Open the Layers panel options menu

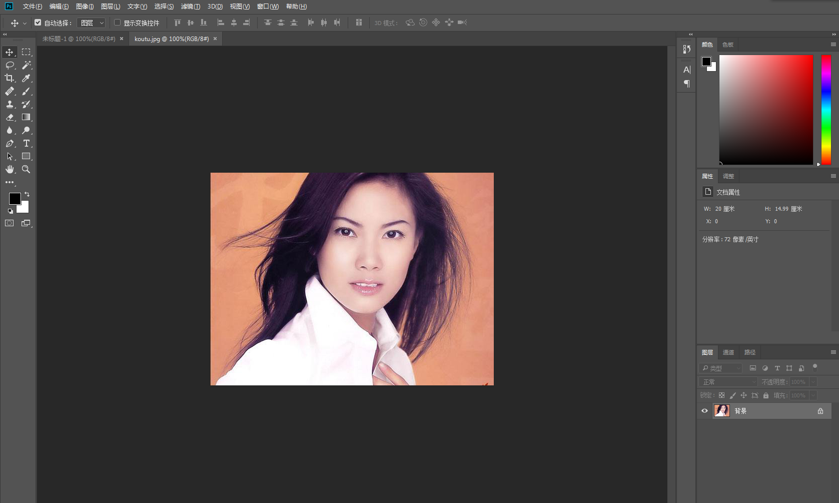833,352
